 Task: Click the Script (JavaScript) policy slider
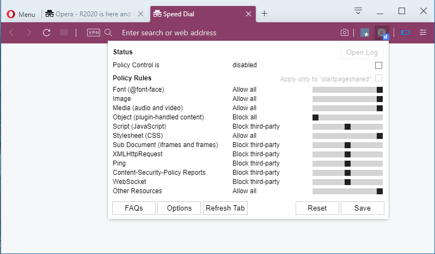tap(347, 126)
